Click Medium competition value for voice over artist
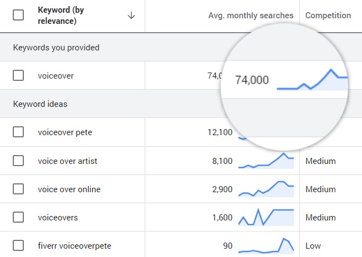The image size is (362, 257). [320, 161]
